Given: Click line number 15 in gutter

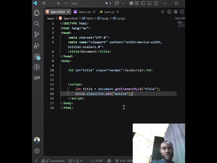Looking at the screenshot, I should [x=52, y=94].
